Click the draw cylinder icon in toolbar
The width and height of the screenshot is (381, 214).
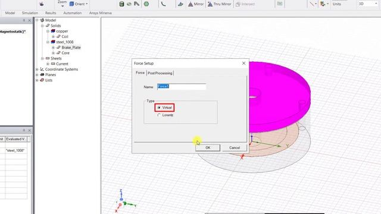point(121,4)
